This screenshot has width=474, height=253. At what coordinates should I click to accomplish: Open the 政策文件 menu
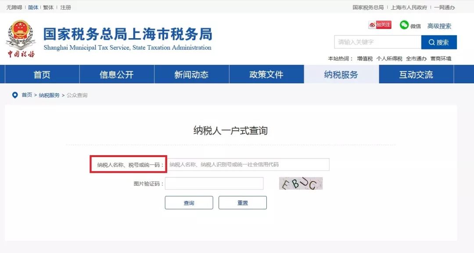(x=266, y=74)
